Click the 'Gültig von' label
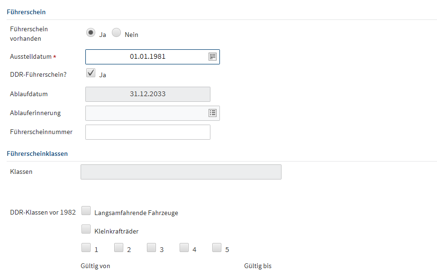This screenshot has width=437, height=279. click(x=95, y=266)
